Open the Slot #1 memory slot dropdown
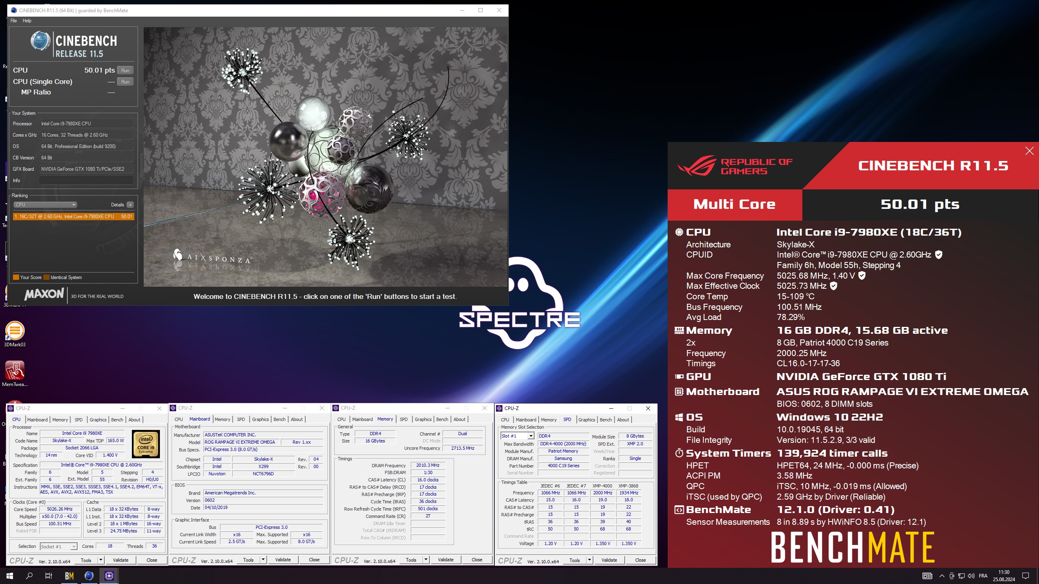The height and width of the screenshot is (584, 1039). 517,436
